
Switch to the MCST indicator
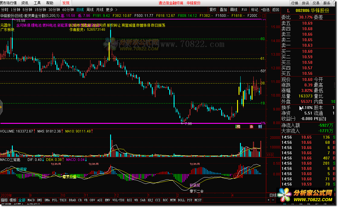pyautogui.click(x=198, y=200)
